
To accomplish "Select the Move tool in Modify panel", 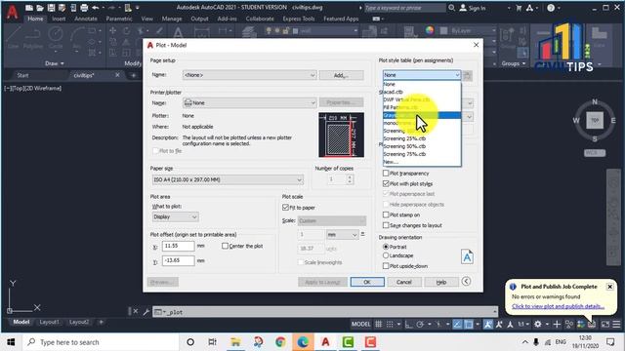I will coord(113,30).
